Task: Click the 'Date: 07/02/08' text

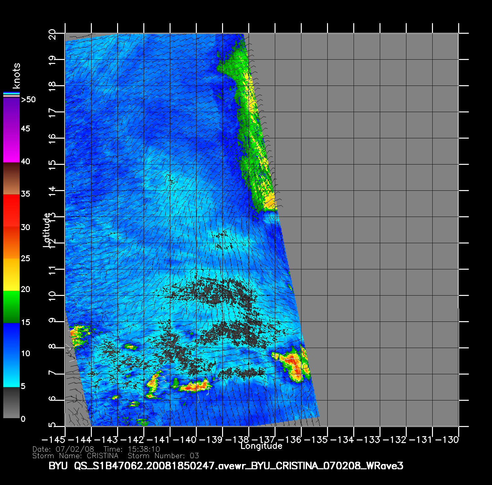Action: tap(63, 449)
